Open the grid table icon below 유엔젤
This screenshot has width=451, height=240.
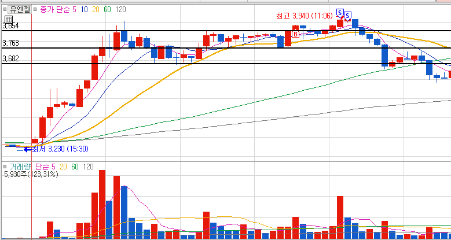tap(9, 20)
